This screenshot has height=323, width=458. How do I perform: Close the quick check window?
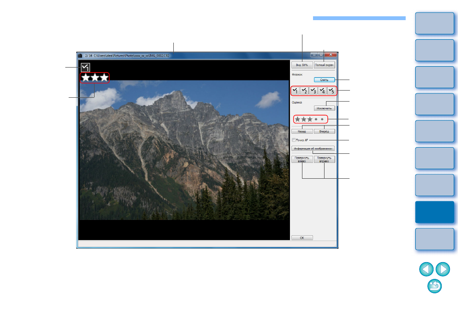pos(331,55)
